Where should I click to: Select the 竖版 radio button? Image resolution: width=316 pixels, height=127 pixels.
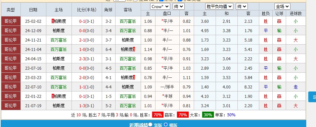pyautogui.click(x=150, y=125)
